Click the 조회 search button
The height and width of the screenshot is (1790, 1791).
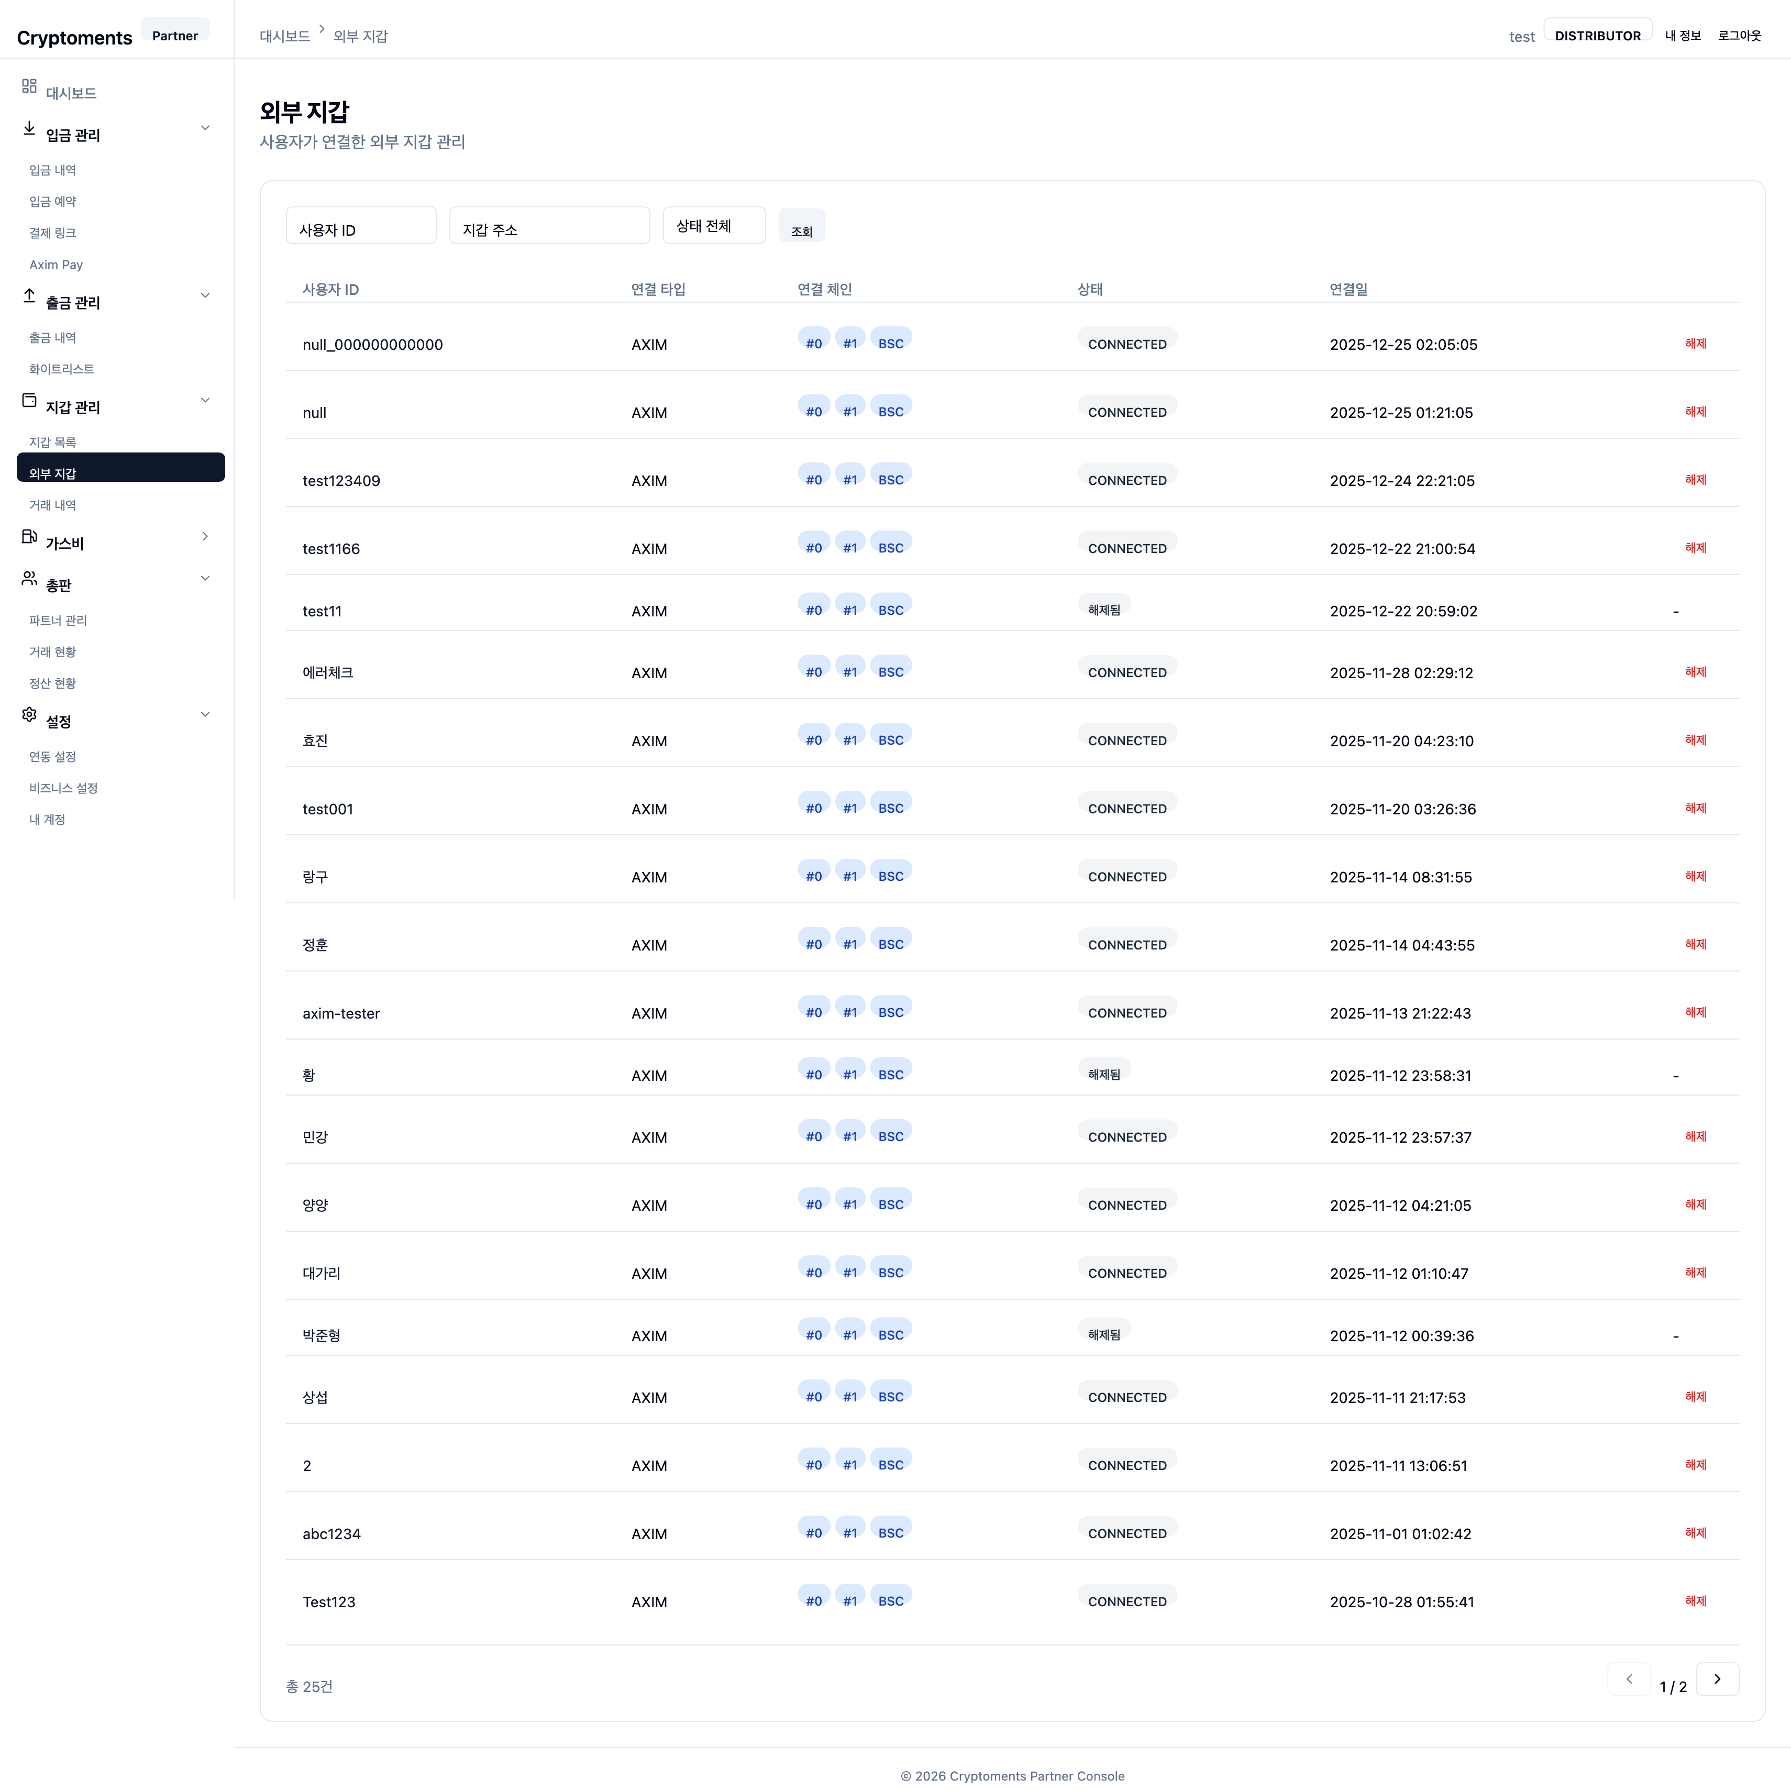tap(802, 226)
